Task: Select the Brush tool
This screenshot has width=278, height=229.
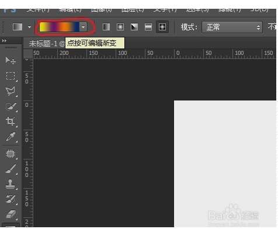Action: (x=11, y=169)
